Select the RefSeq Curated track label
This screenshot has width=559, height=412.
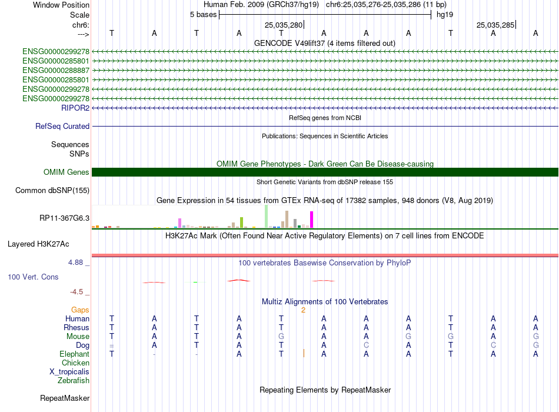click(x=62, y=127)
